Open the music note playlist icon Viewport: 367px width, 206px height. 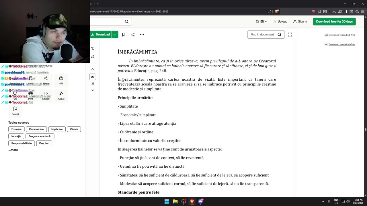tap(340, 11)
